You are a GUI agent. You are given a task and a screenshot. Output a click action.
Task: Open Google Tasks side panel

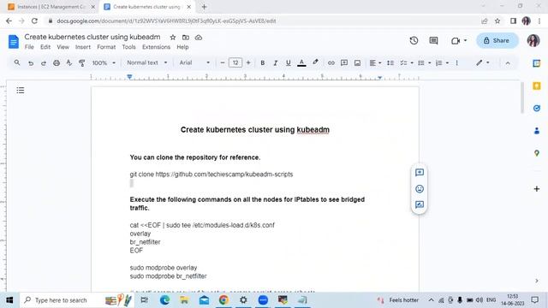[537, 109]
